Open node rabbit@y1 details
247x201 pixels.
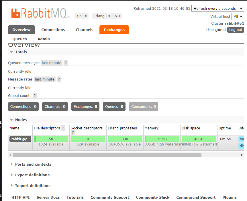(x=20, y=139)
